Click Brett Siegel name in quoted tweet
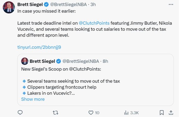Image resolution: width=179 pixels, height=117 pixels. [42, 61]
